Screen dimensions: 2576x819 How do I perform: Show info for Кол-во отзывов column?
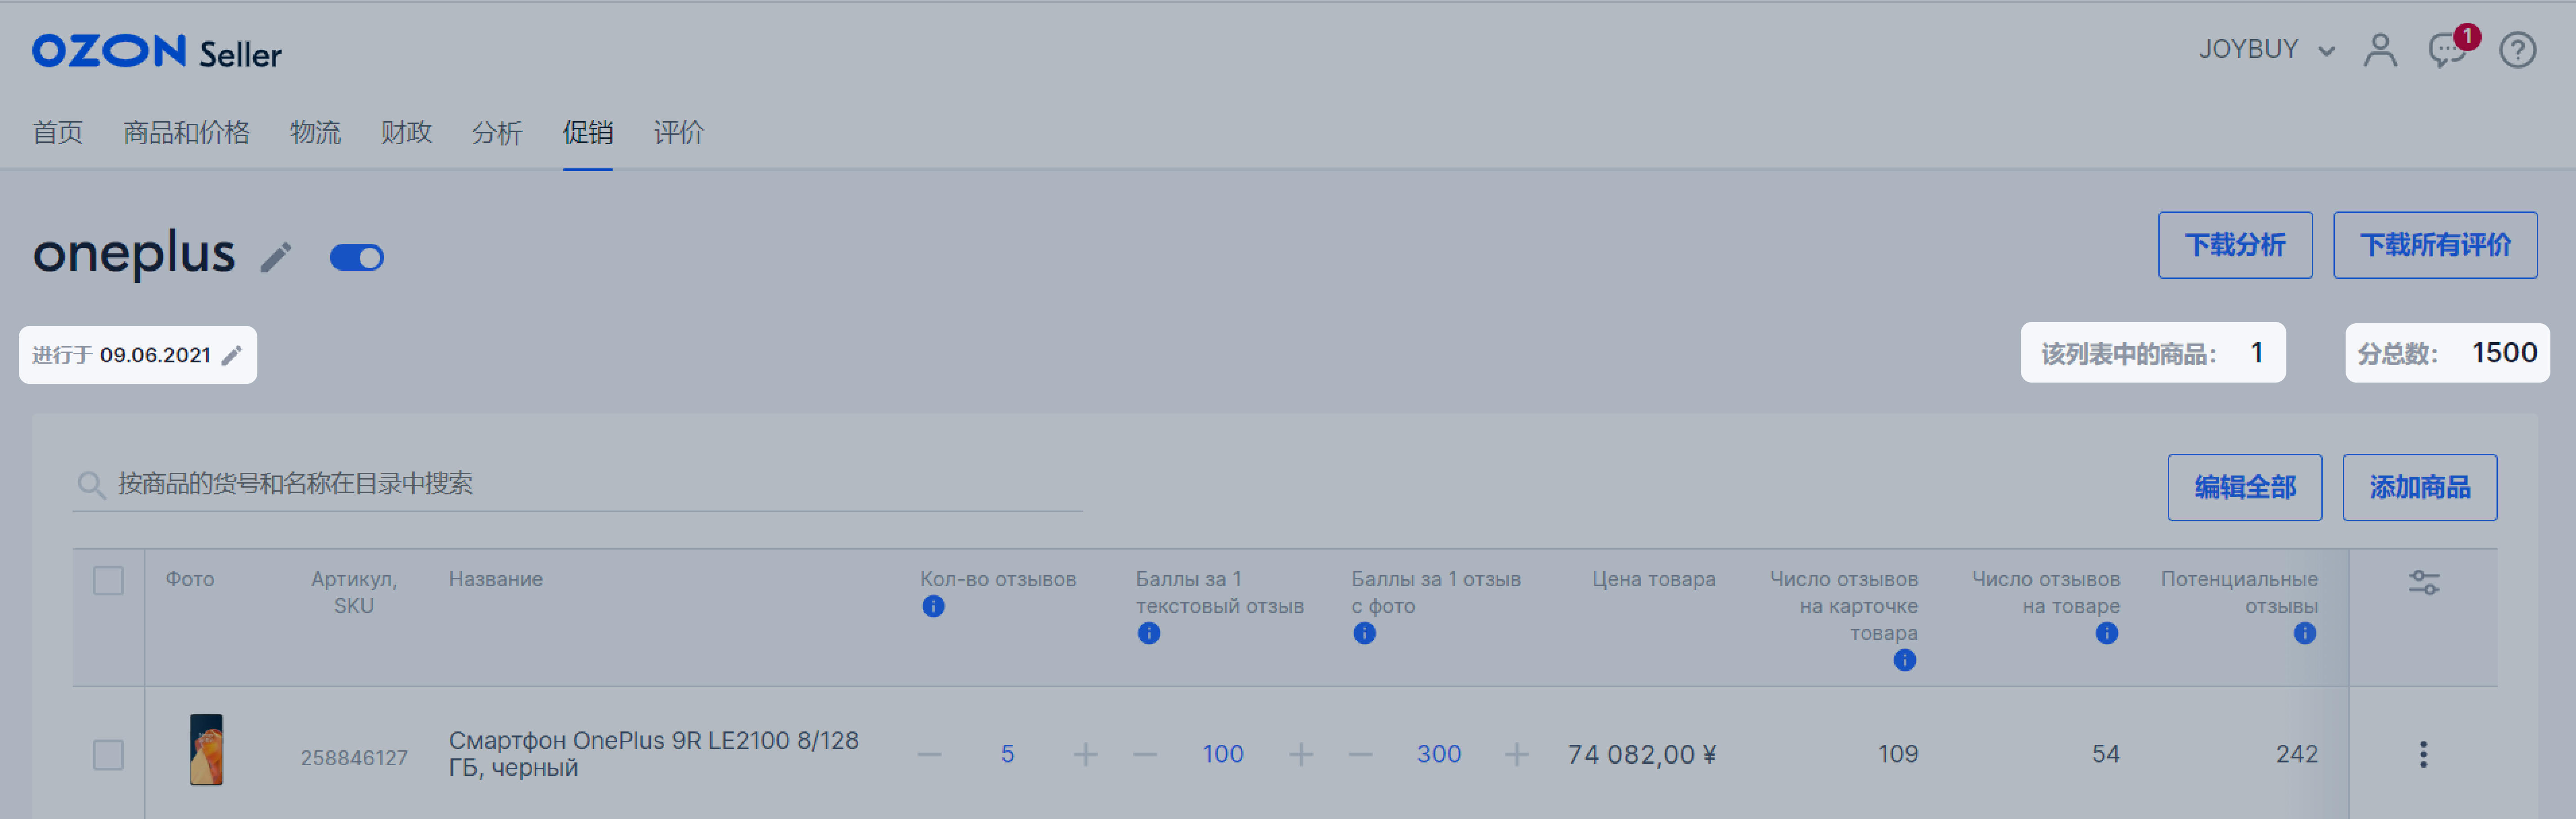point(933,606)
